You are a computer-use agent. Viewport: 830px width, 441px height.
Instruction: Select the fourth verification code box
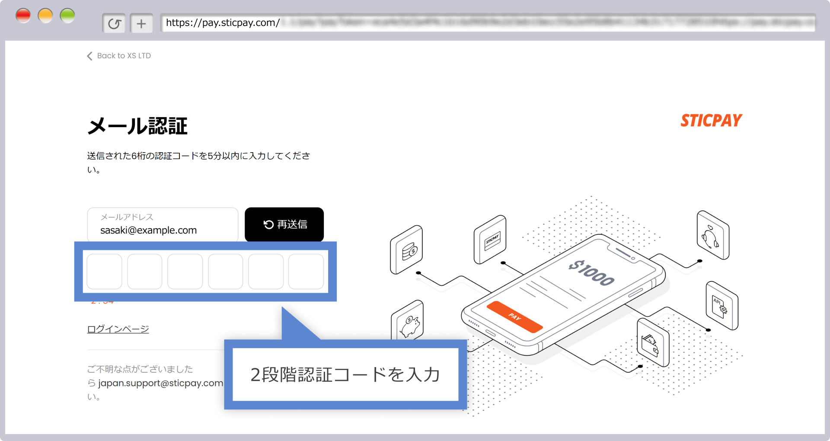click(226, 272)
